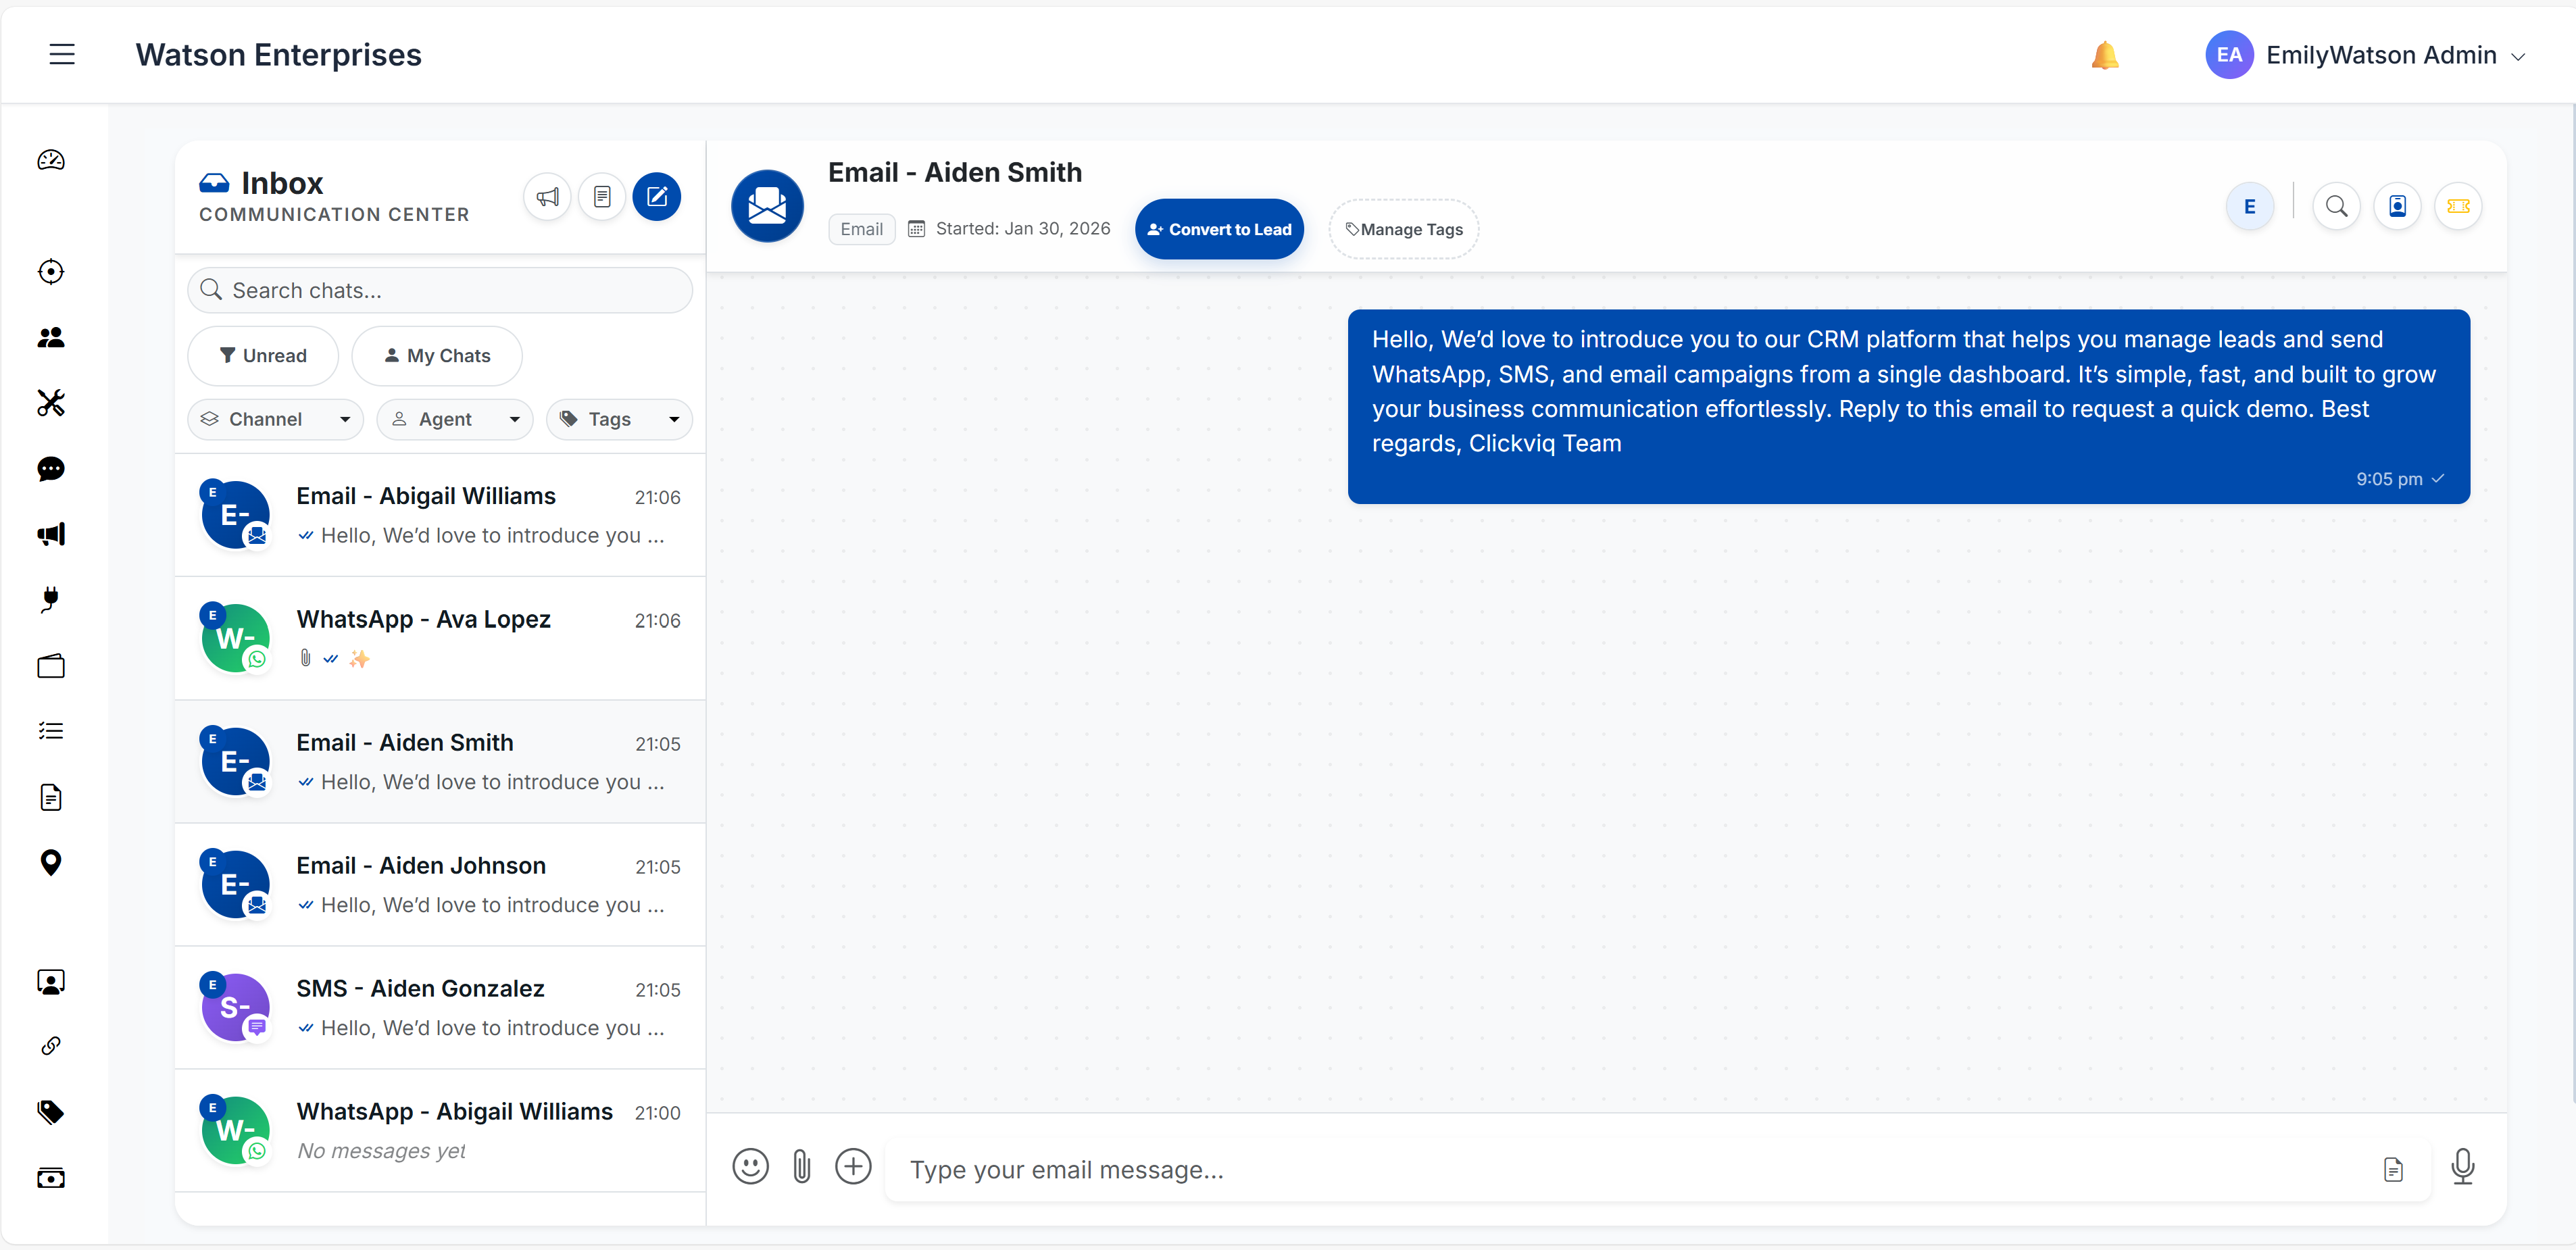The width and height of the screenshot is (2576, 1250).
Task: Select the SMS - Aiden Gonzalez chat
Action: 440,1007
